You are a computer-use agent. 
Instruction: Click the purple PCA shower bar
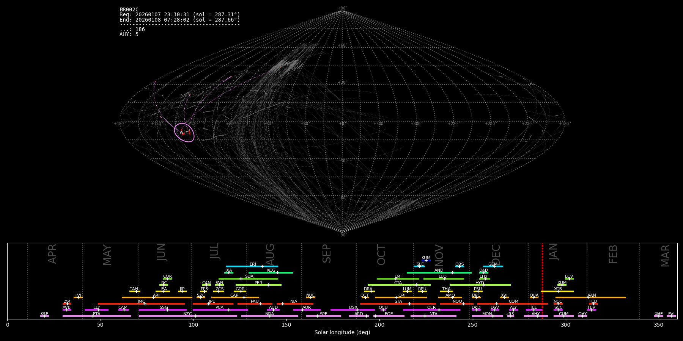click(x=220, y=310)
